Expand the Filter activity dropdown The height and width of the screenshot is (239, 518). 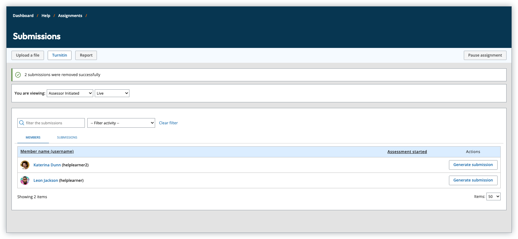pos(121,123)
